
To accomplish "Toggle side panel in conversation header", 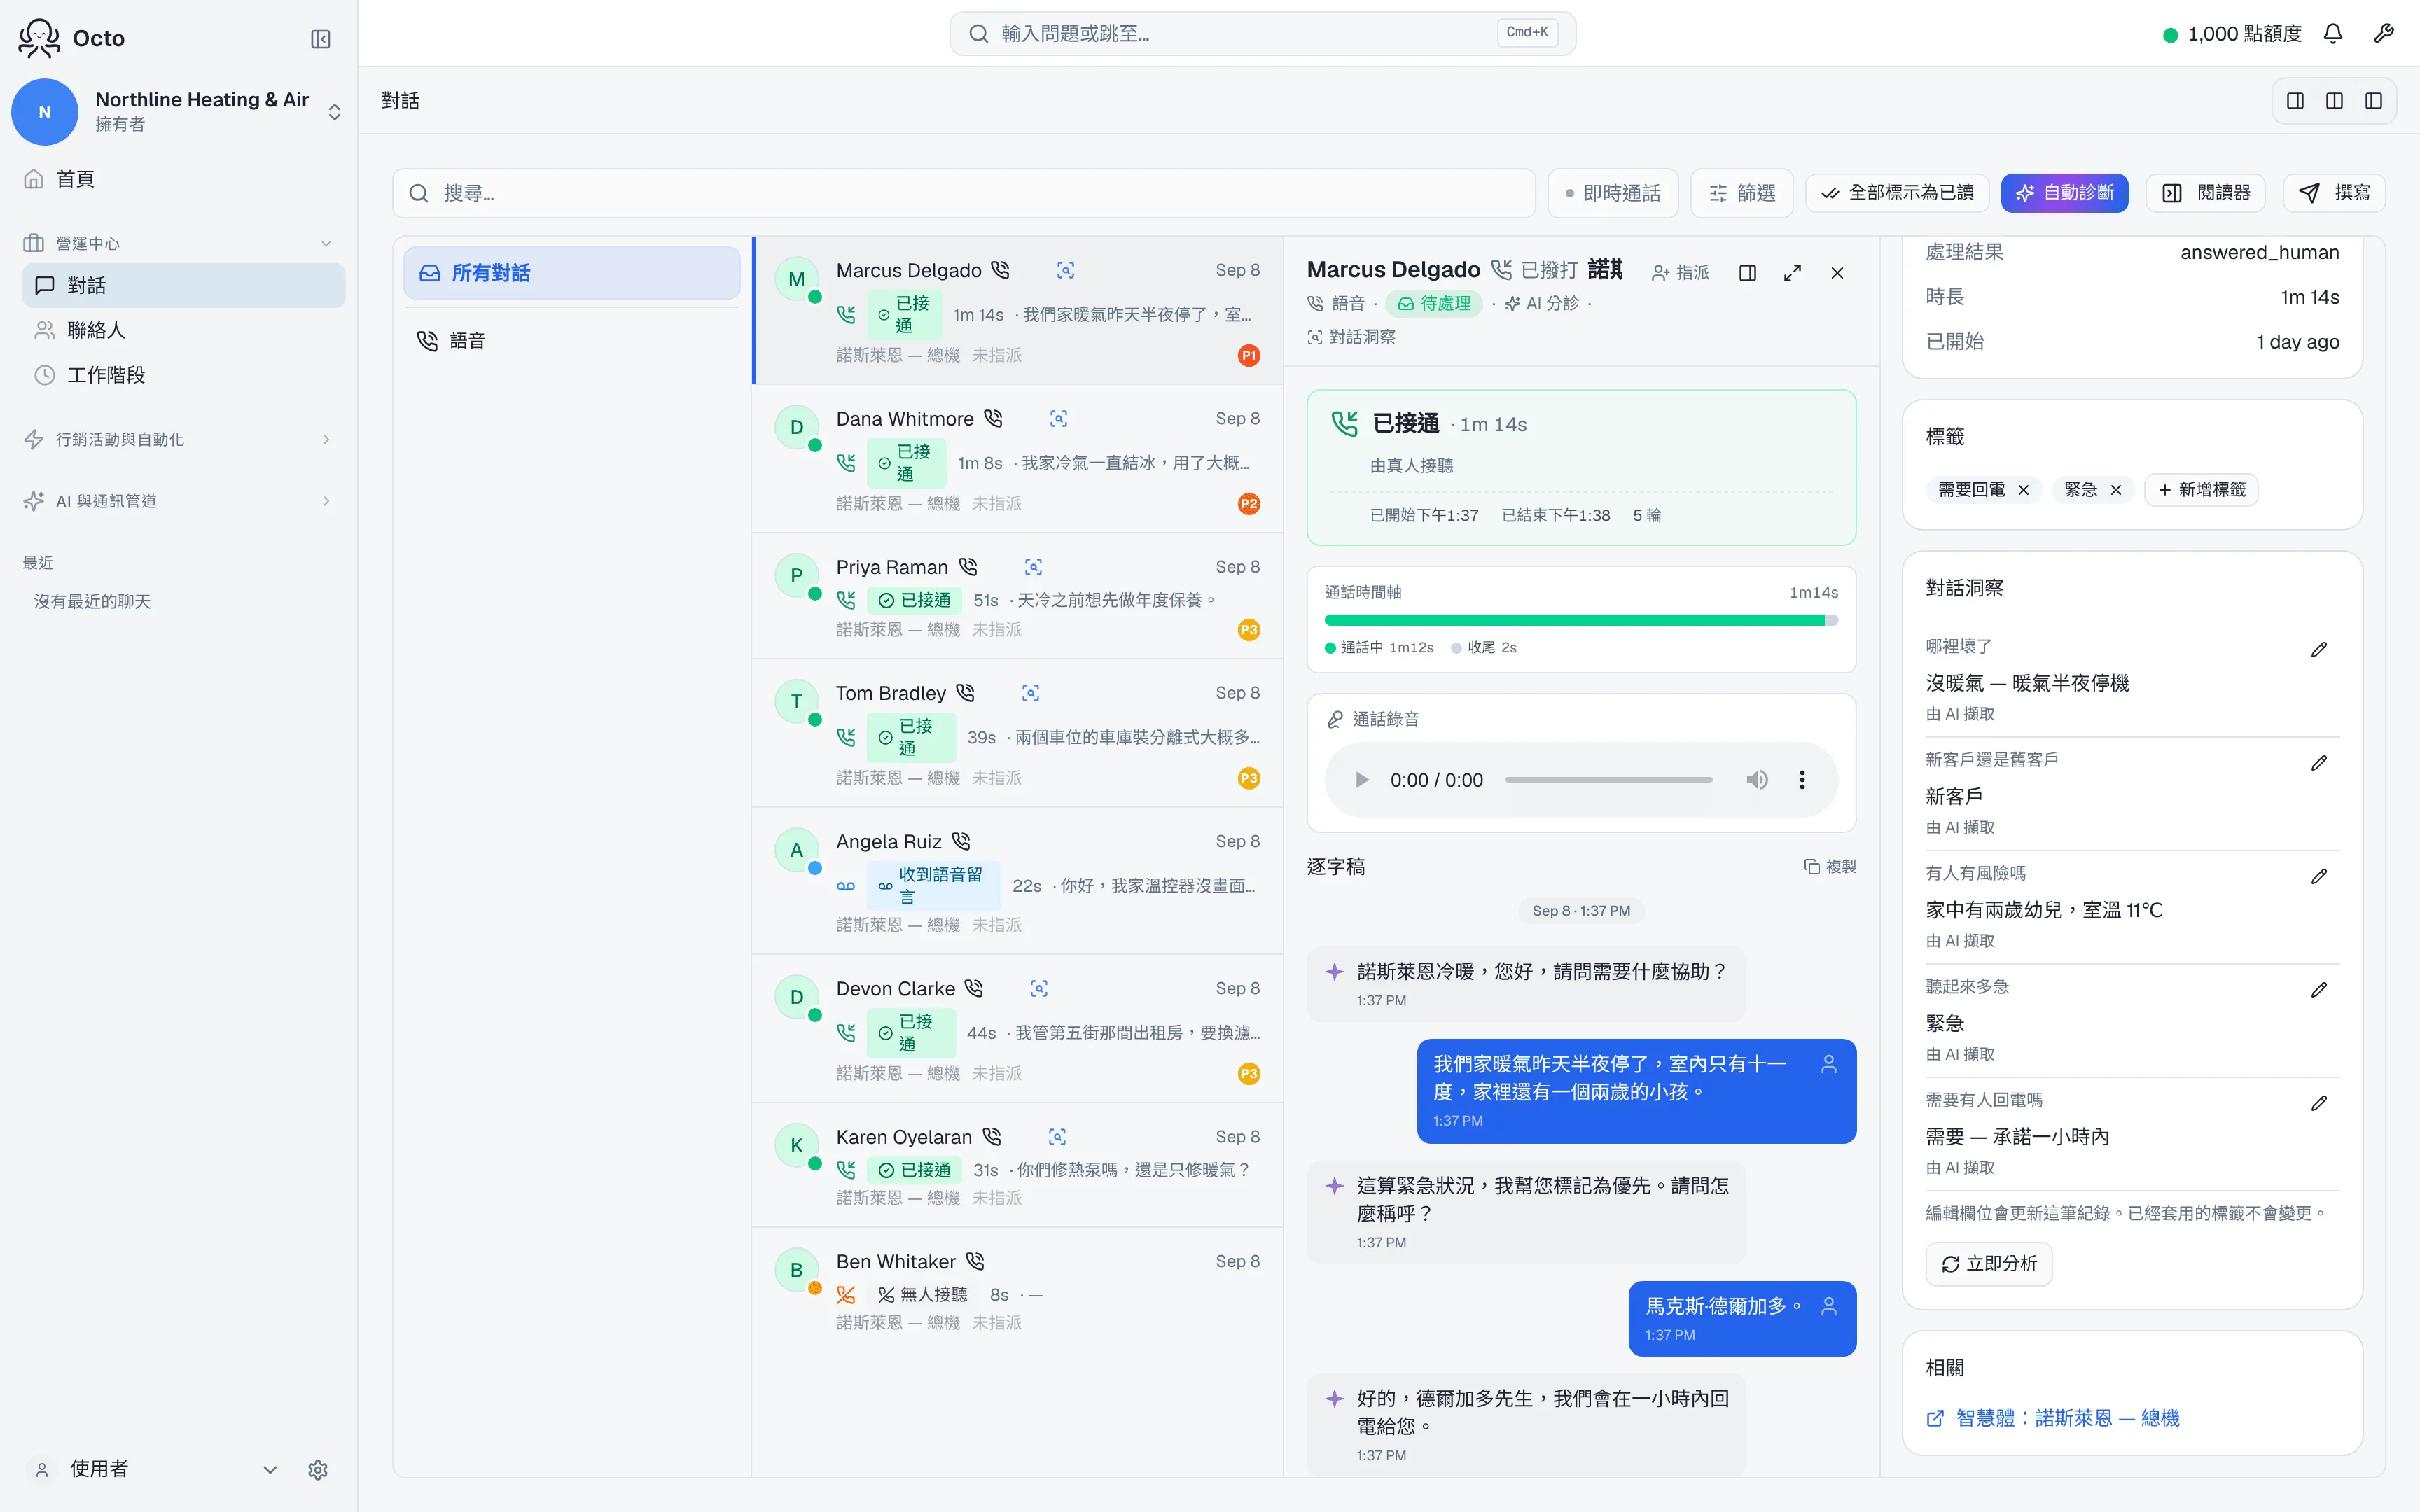I will pos(1748,273).
